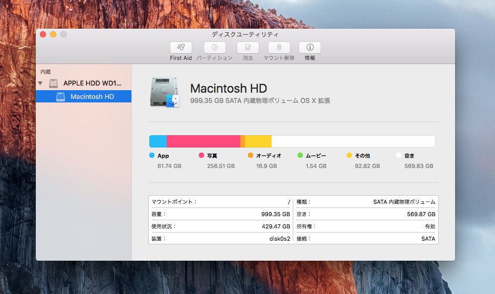Open the 情報 info toolbar button
This screenshot has width=495, height=294.
click(x=310, y=48)
